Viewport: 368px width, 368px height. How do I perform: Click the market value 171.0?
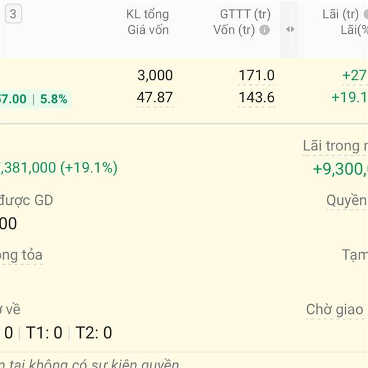point(256,75)
